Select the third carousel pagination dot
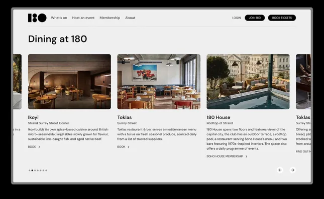The image size is (324, 199). tap(35, 170)
